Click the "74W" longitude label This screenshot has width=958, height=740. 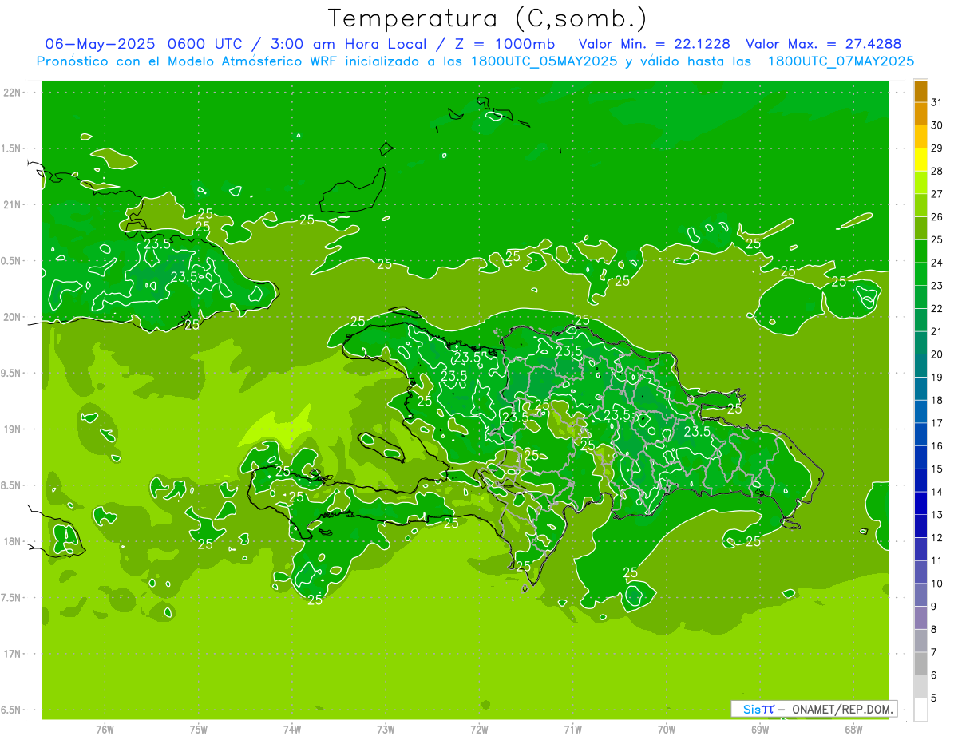pyautogui.click(x=292, y=730)
